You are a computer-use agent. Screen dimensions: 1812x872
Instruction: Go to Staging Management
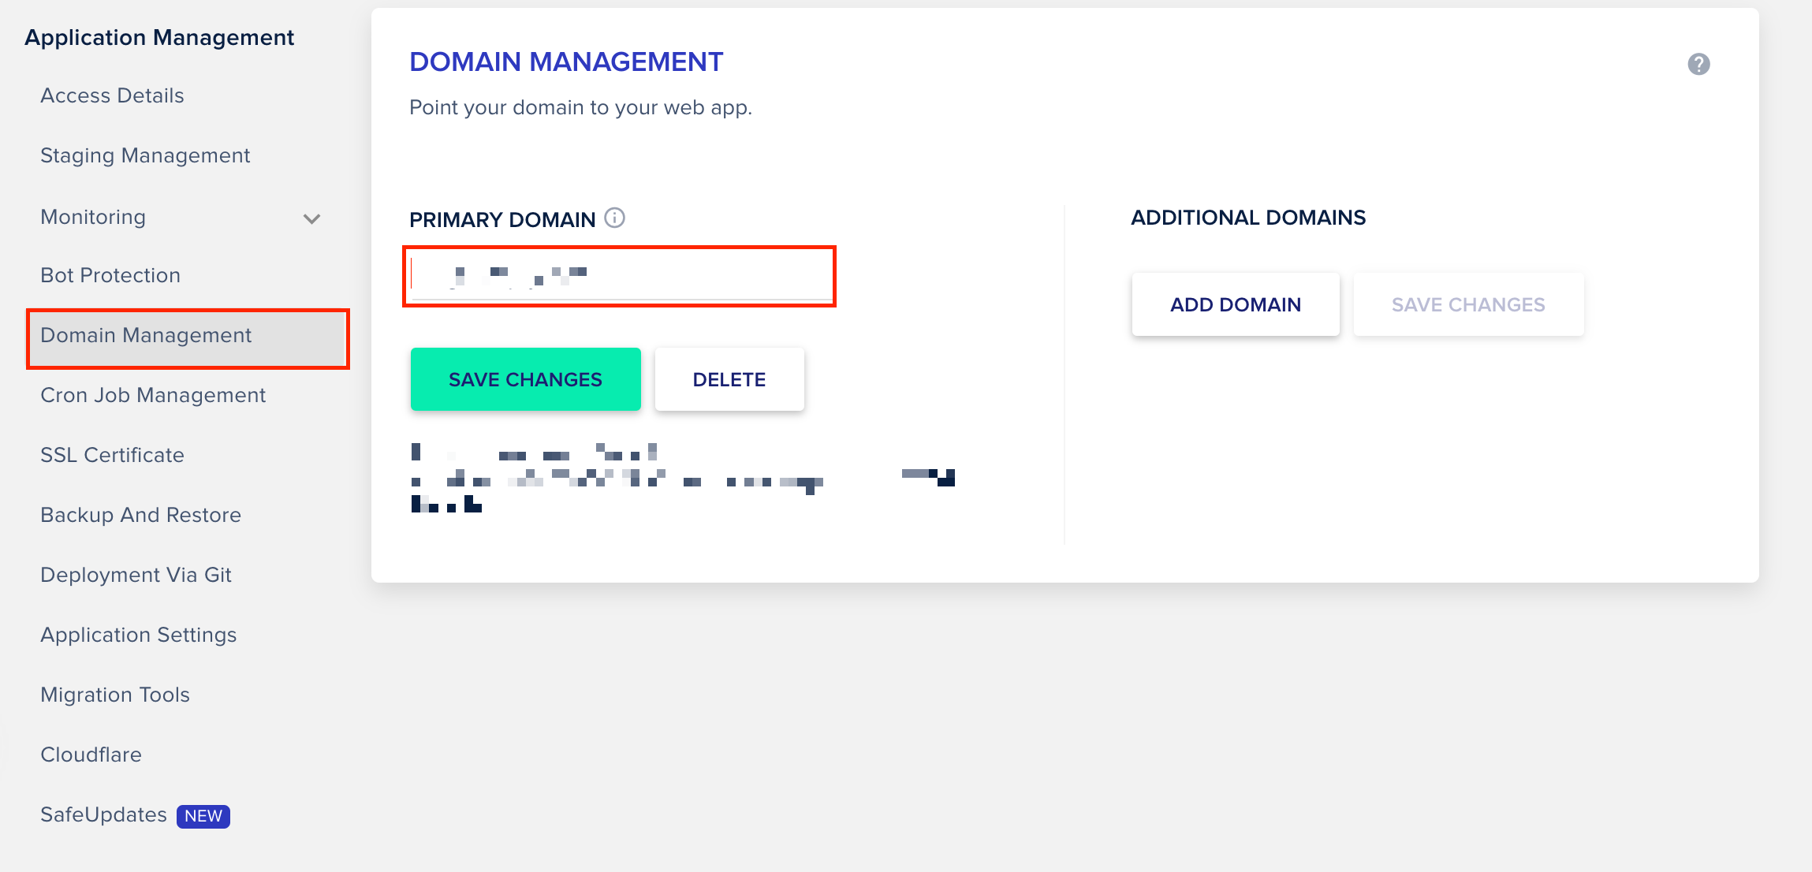pos(145,155)
